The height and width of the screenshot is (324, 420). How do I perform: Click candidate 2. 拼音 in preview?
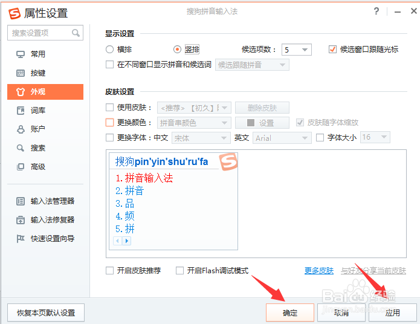[130, 191]
